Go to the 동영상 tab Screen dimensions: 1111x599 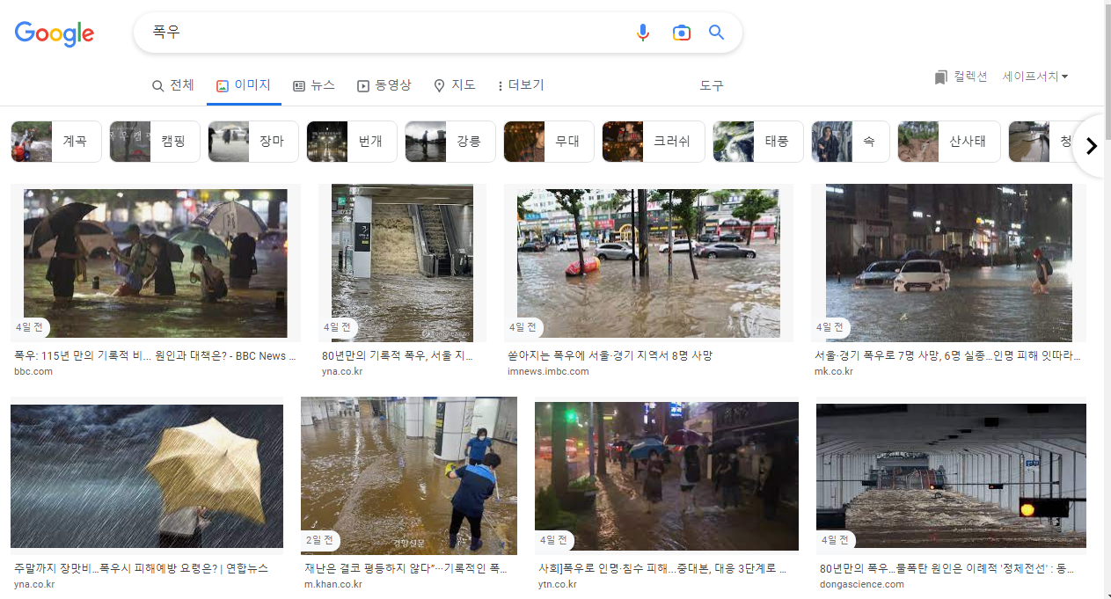coord(384,85)
